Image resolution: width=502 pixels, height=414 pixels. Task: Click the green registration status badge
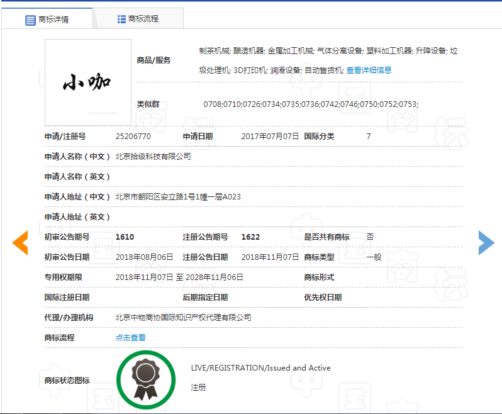[x=146, y=379]
